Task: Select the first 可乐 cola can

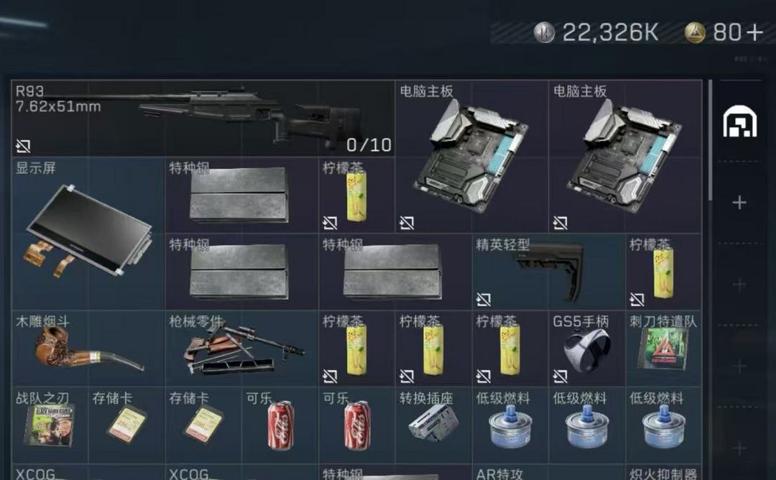Action: click(280, 425)
